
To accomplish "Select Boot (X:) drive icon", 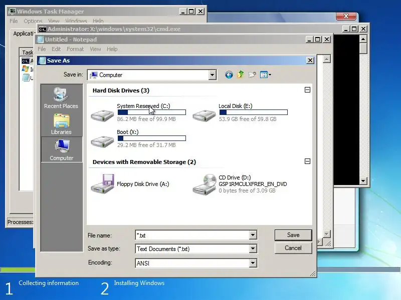I will point(102,141).
